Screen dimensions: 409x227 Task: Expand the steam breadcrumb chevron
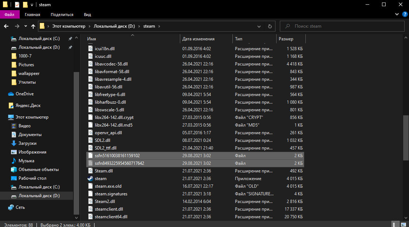point(159,26)
